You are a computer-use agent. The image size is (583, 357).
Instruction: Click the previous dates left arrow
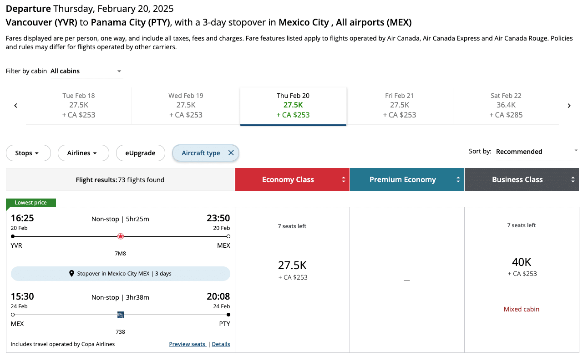pos(15,106)
